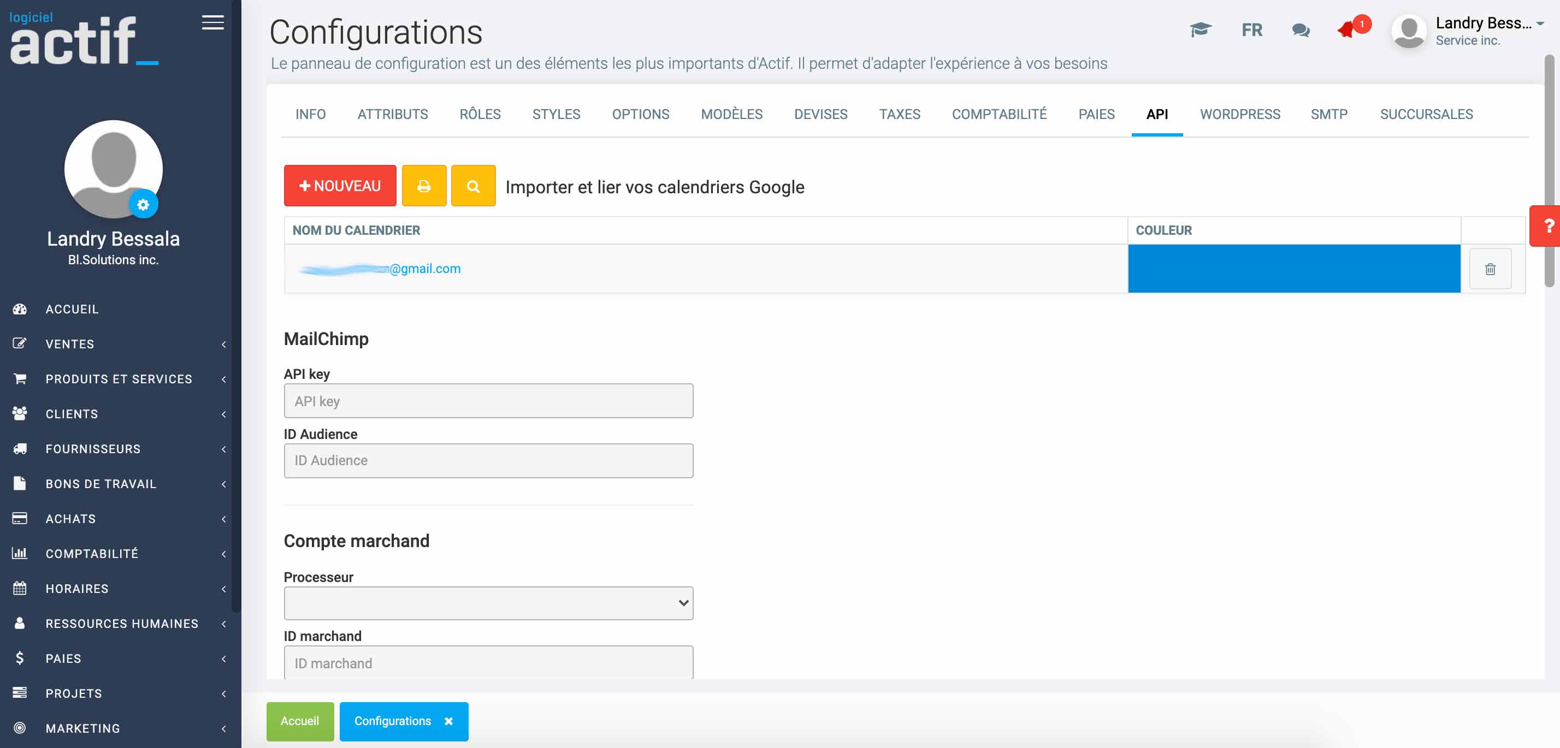The width and height of the screenshot is (1560, 748).
Task: Delete the gmail calendar with trash icon
Action: point(1490,269)
